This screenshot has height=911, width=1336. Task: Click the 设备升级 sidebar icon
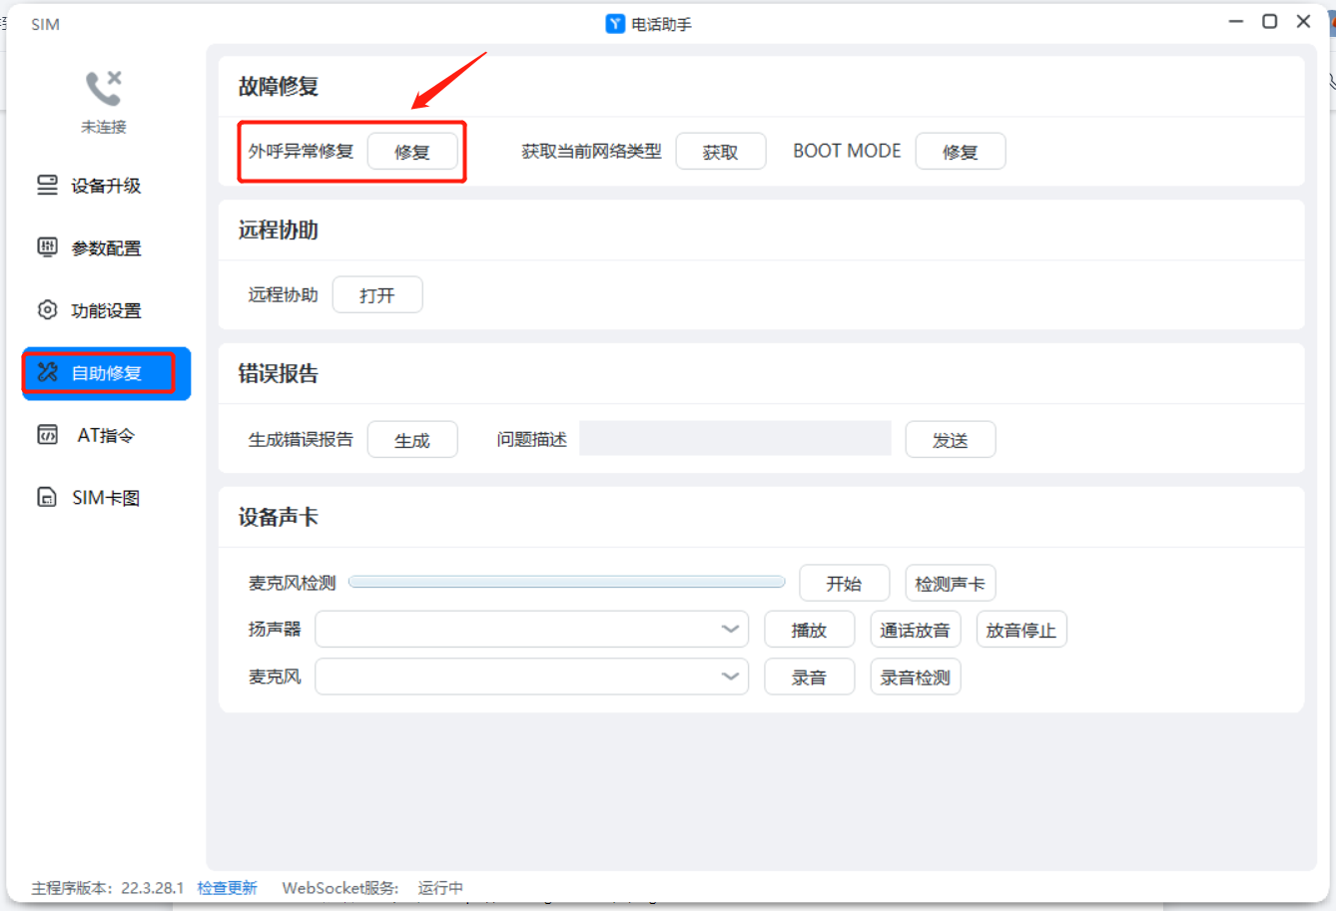(47, 186)
